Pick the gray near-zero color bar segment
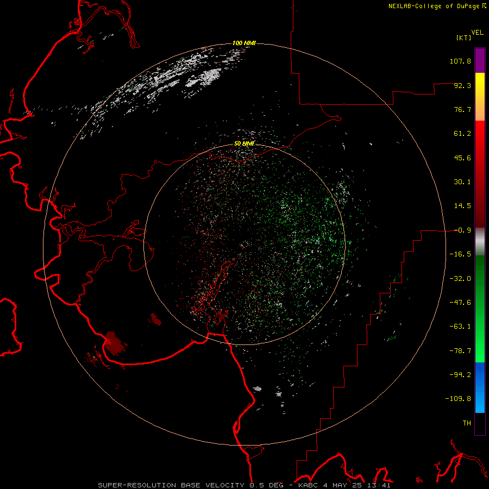This screenshot has height=489, width=489. tap(480, 242)
